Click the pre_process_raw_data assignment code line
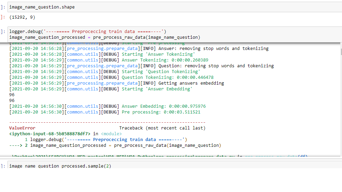Viewport: 342px width, 192px height. [x=105, y=37]
